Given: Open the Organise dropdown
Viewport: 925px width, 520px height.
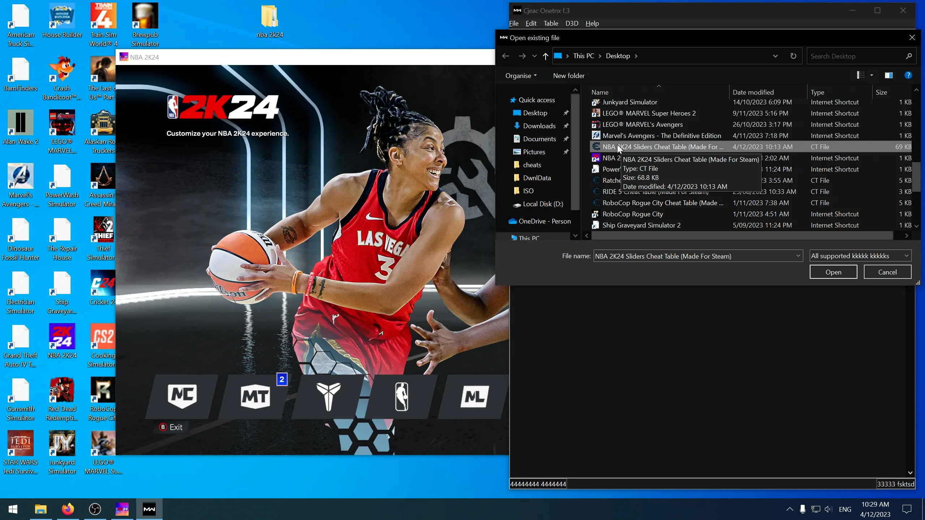Looking at the screenshot, I should tap(520, 75).
